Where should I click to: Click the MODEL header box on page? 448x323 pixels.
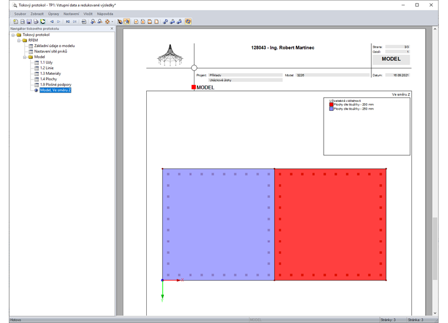(391, 59)
